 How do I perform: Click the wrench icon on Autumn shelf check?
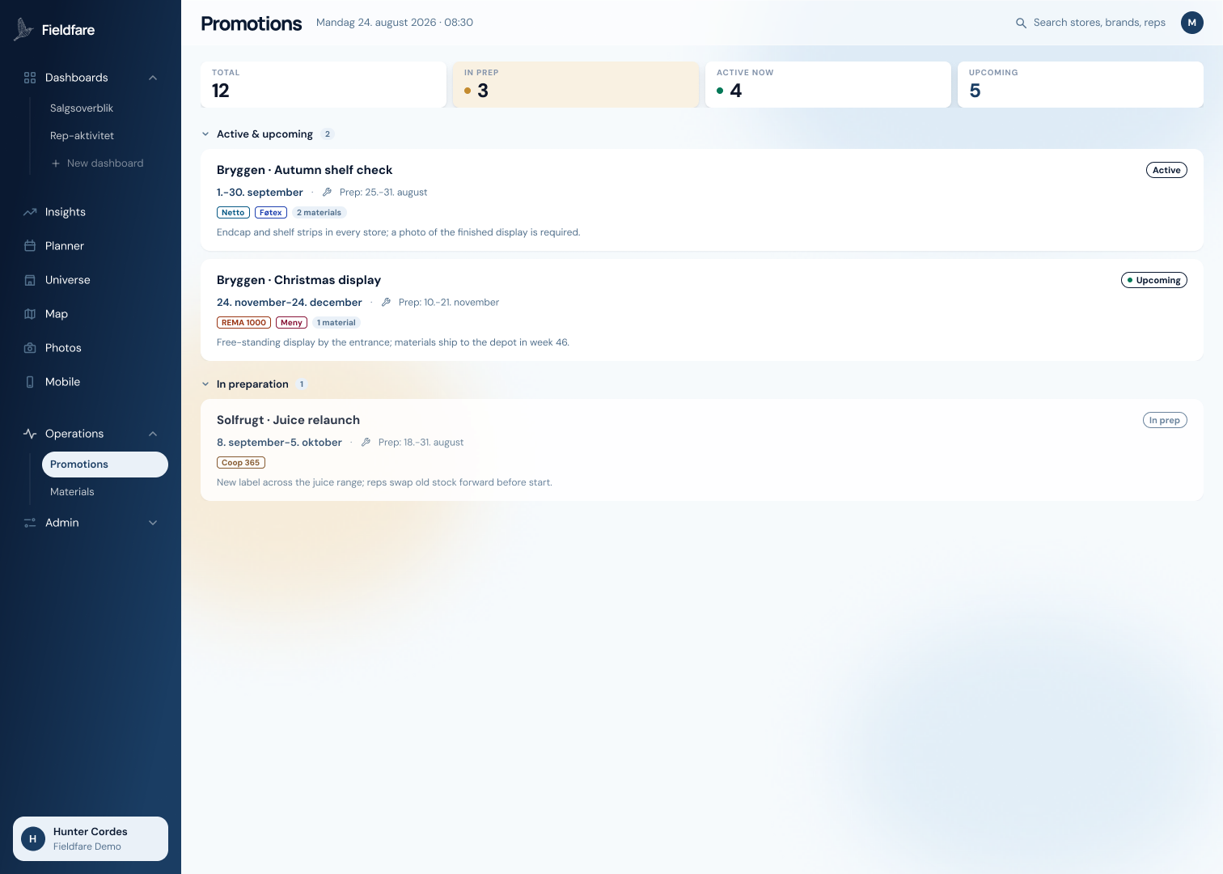click(x=327, y=193)
